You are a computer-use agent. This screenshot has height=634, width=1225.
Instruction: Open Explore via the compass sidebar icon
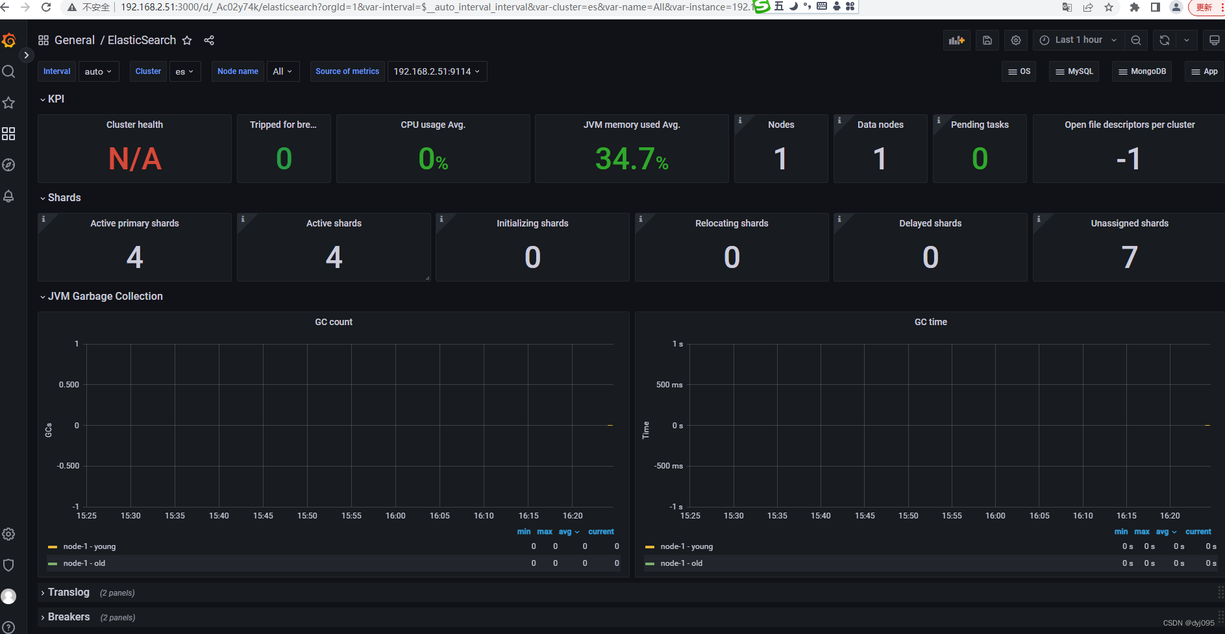tap(8, 165)
